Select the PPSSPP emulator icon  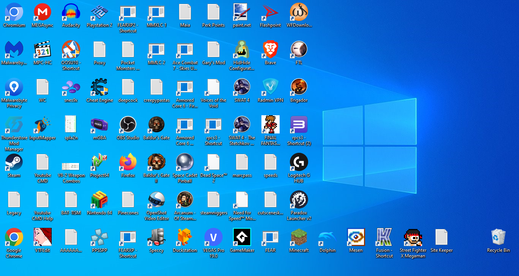(100, 237)
